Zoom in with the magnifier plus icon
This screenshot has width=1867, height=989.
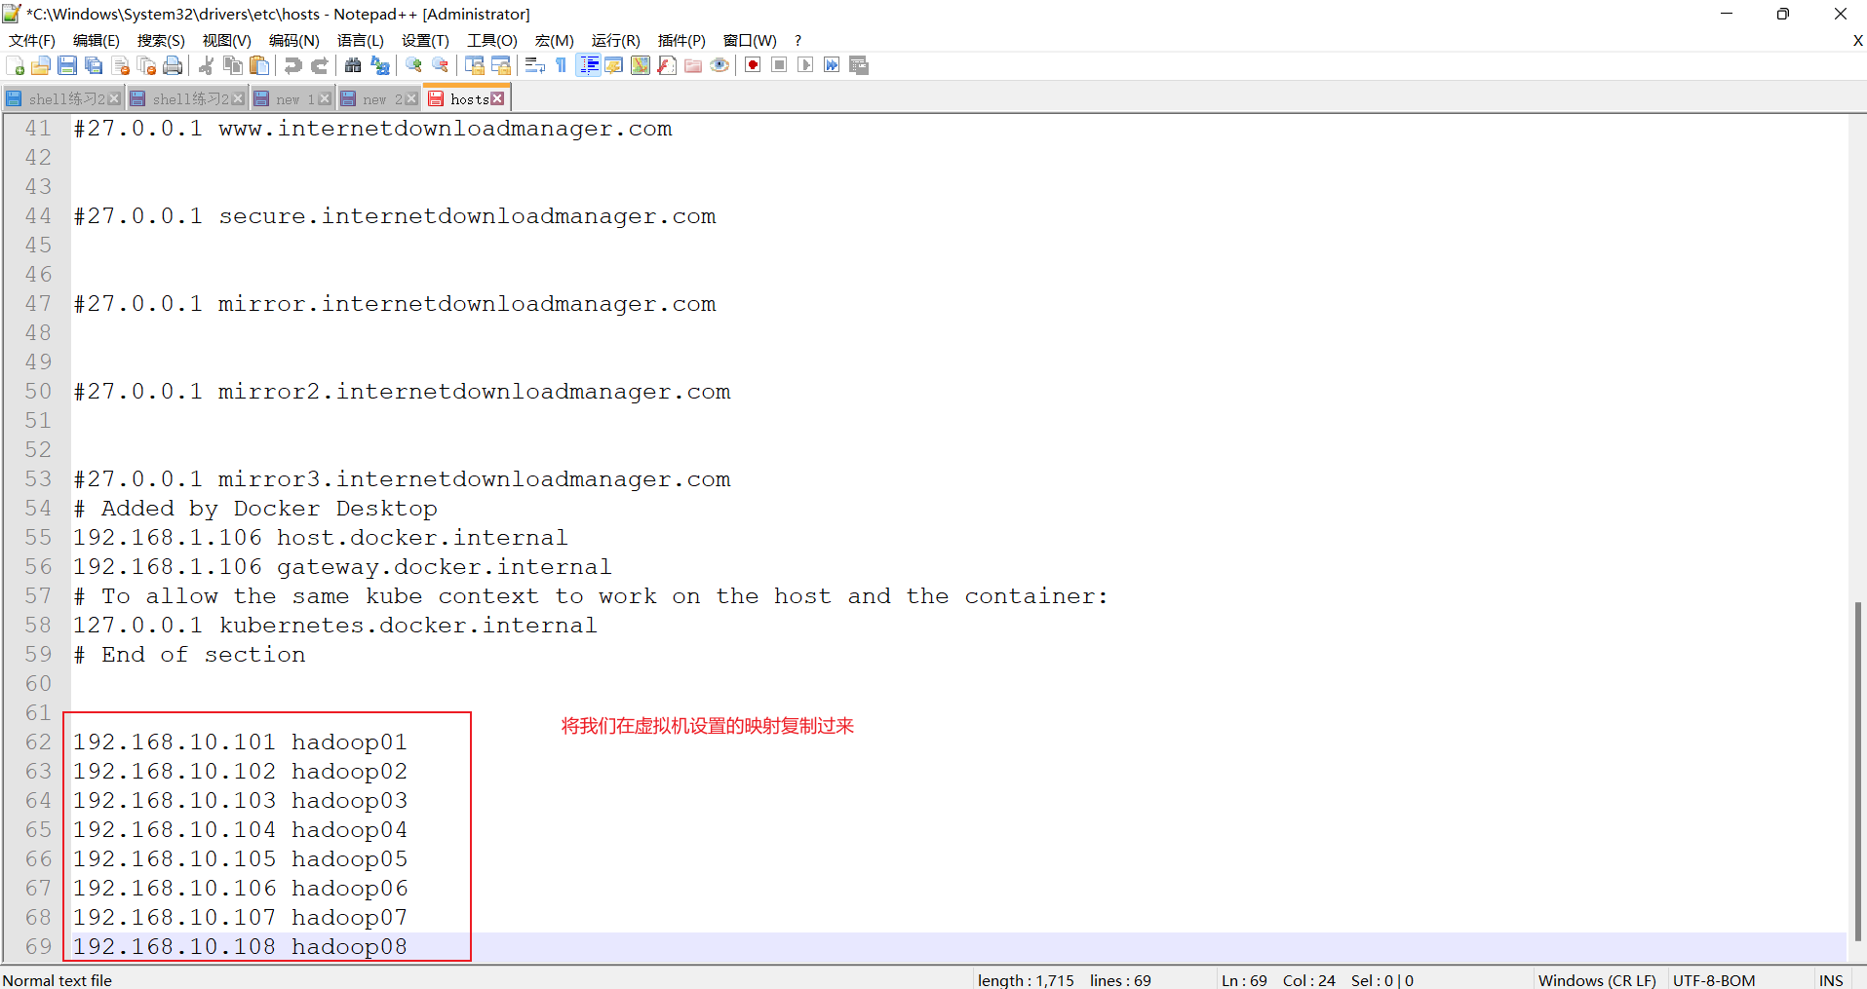[413, 65]
